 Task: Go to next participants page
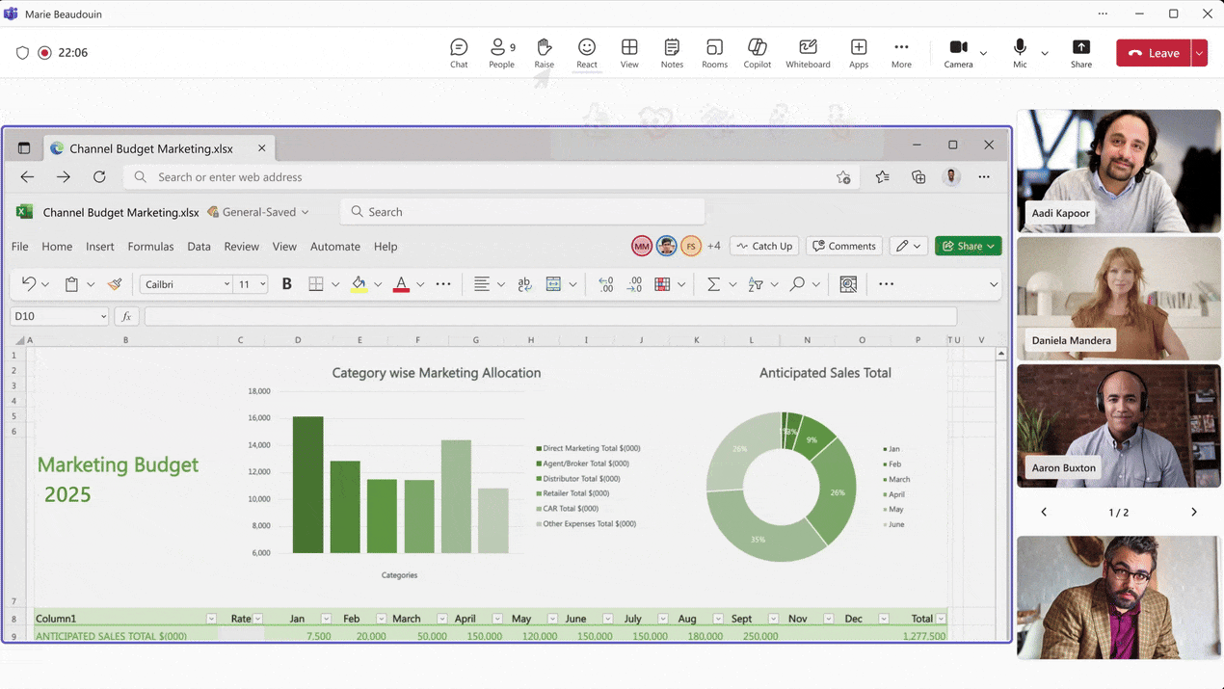pos(1193,513)
